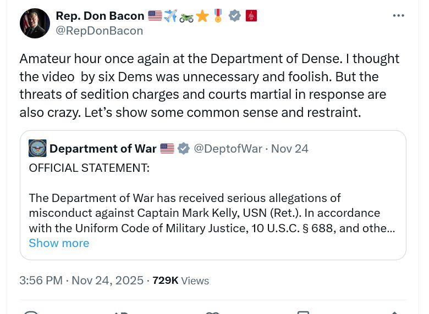Click the @RepDonBacon handle

(x=99, y=31)
